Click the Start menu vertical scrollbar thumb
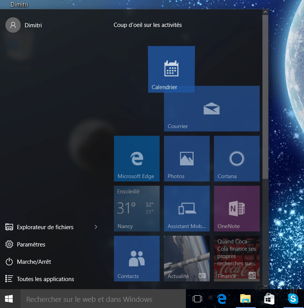The height and width of the screenshot is (308, 304). [x=265, y=97]
